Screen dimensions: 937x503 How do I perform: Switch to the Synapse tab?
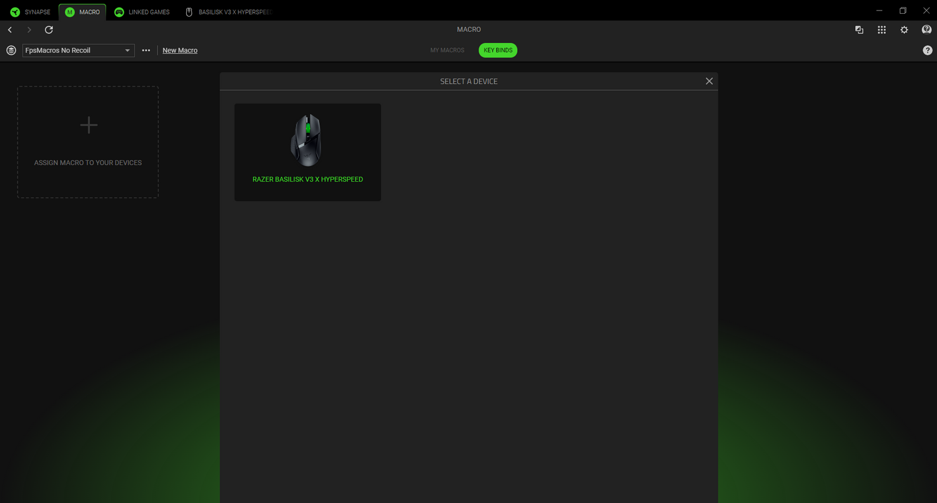(x=31, y=12)
